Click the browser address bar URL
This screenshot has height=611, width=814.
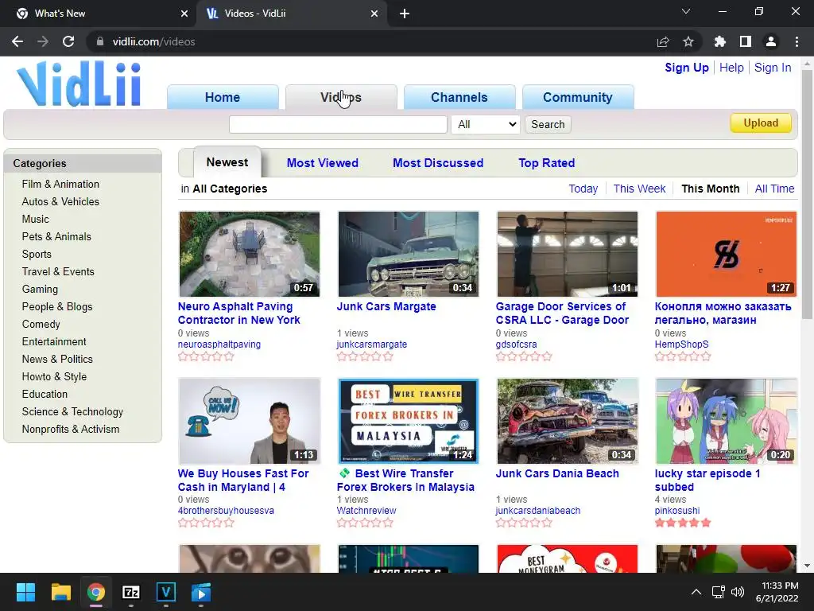pos(153,41)
